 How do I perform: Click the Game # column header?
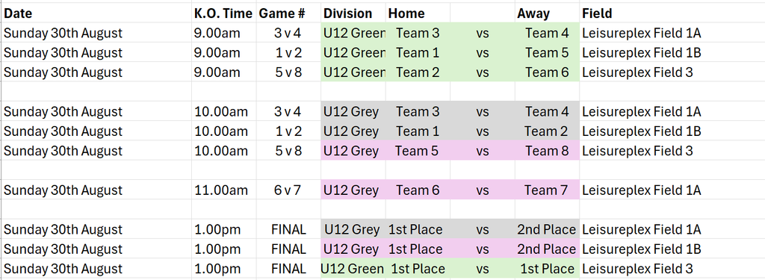pyautogui.click(x=288, y=13)
